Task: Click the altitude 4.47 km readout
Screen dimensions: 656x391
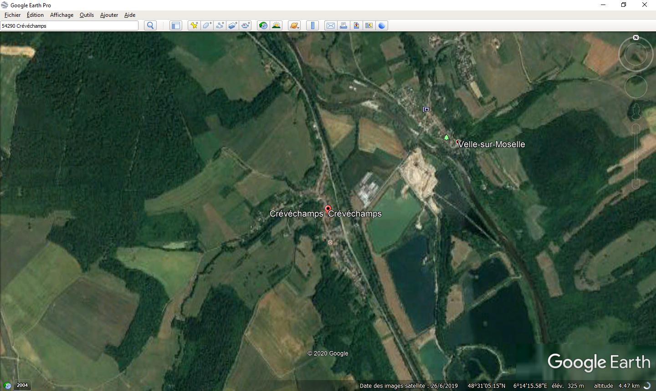Action: (616, 386)
